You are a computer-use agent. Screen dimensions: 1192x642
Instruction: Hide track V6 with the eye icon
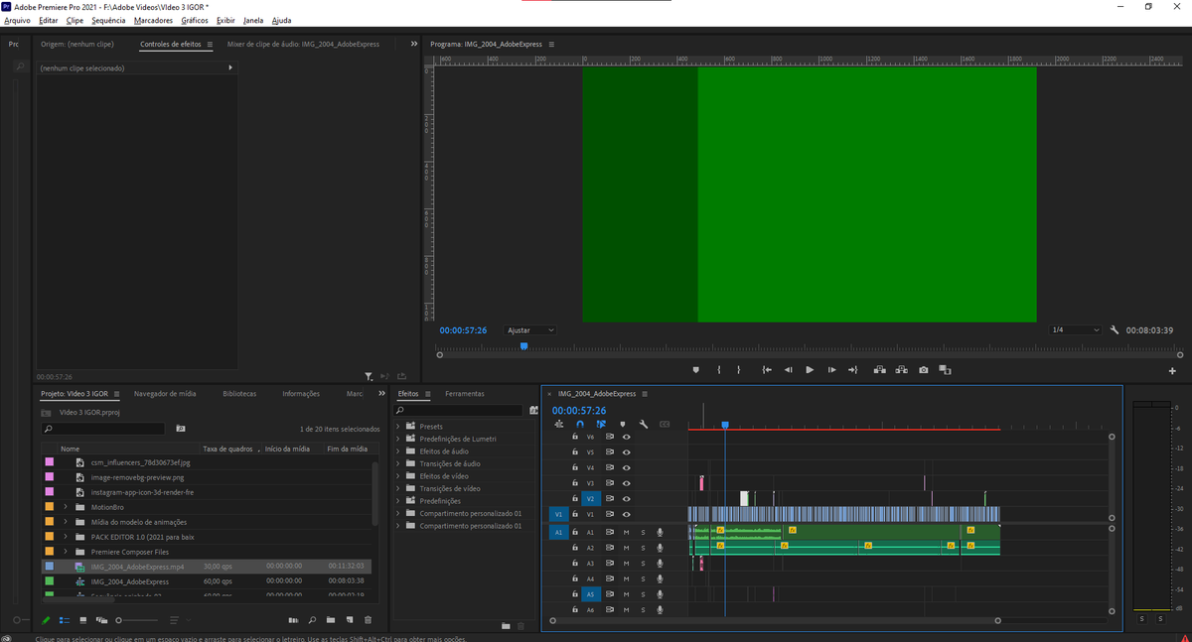click(627, 437)
